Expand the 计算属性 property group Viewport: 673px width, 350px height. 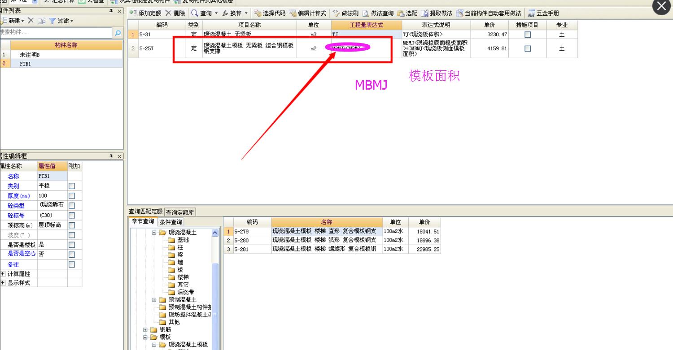(x=3, y=274)
